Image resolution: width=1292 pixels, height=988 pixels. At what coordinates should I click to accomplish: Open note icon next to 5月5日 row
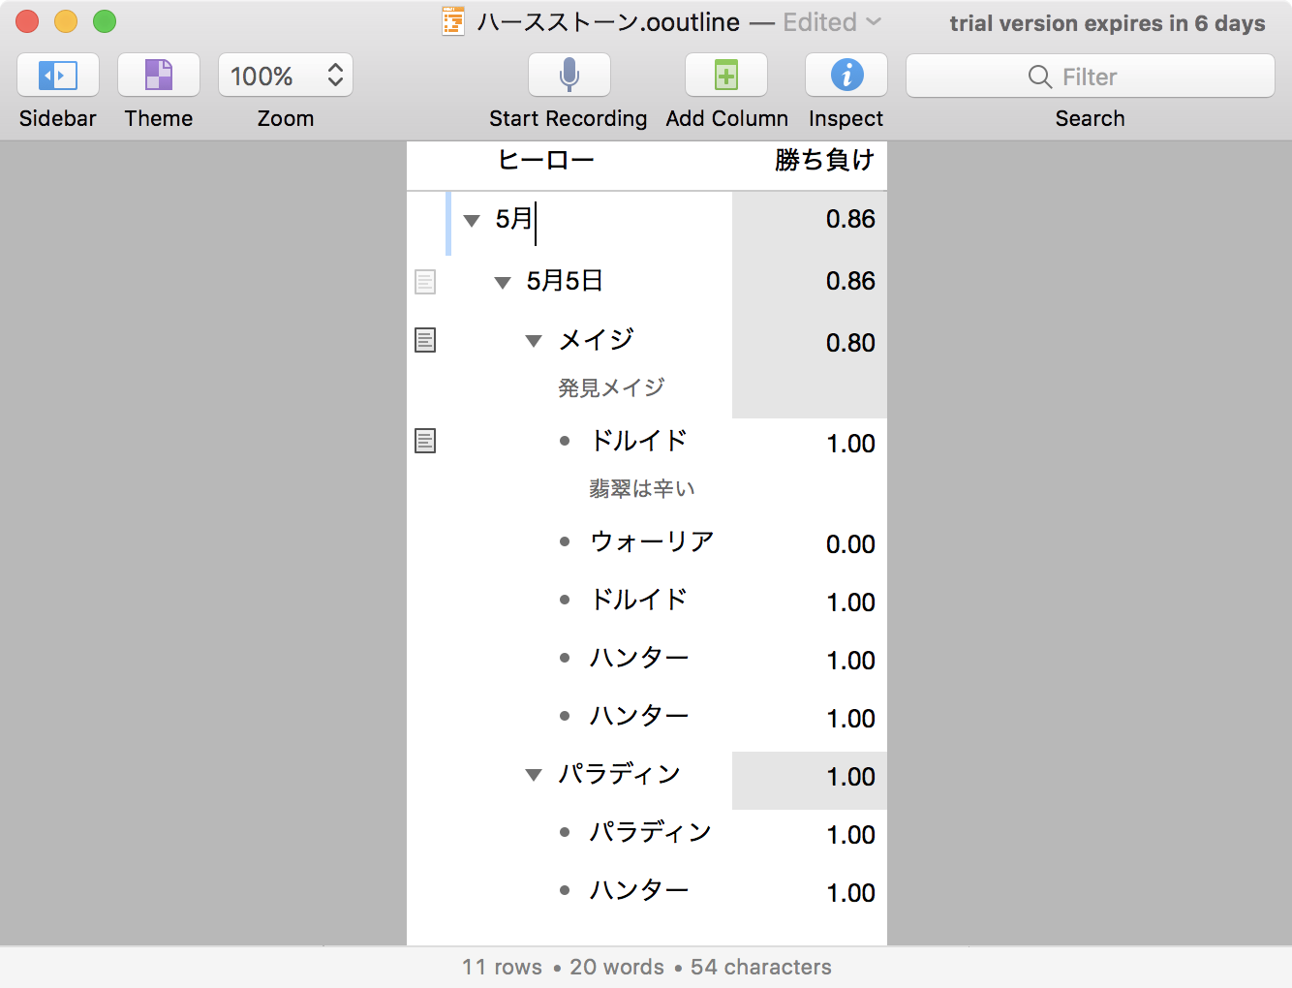(425, 282)
